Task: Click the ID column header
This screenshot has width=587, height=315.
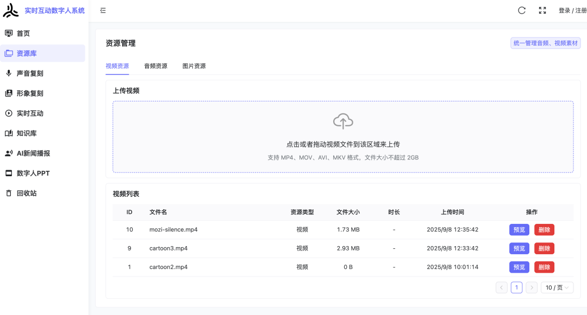Action: coord(129,212)
